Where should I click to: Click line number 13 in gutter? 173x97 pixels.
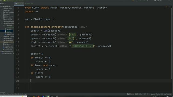[x=18, y=54]
